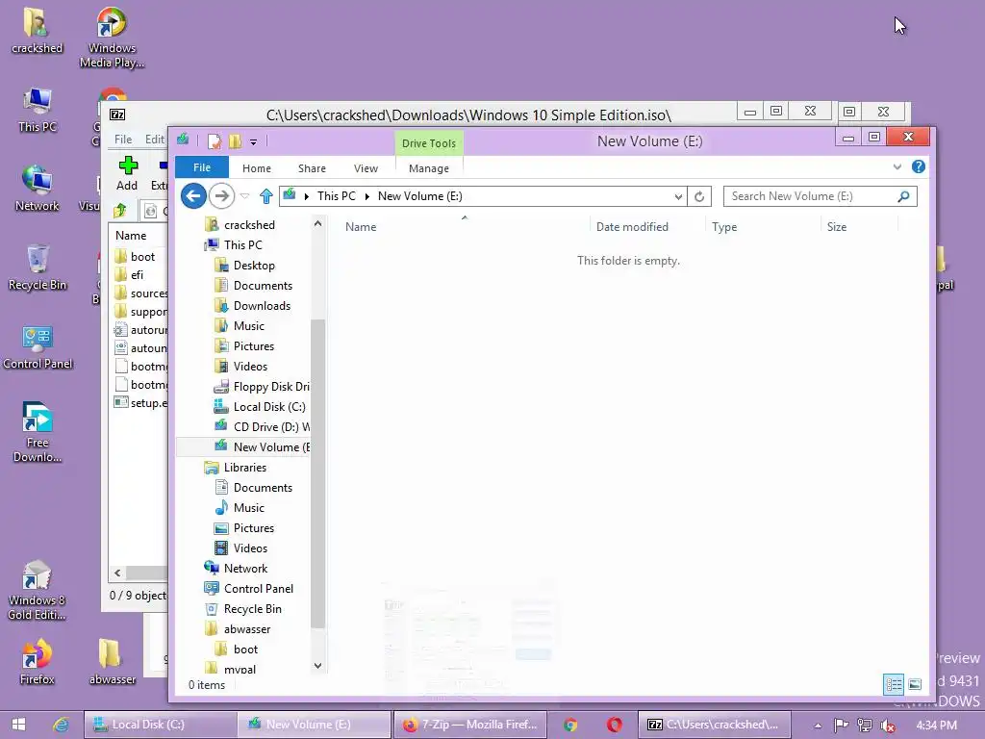Image resolution: width=985 pixels, height=739 pixels.
Task: Select Windows Media Player desktop shortcut
Action: [112, 38]
